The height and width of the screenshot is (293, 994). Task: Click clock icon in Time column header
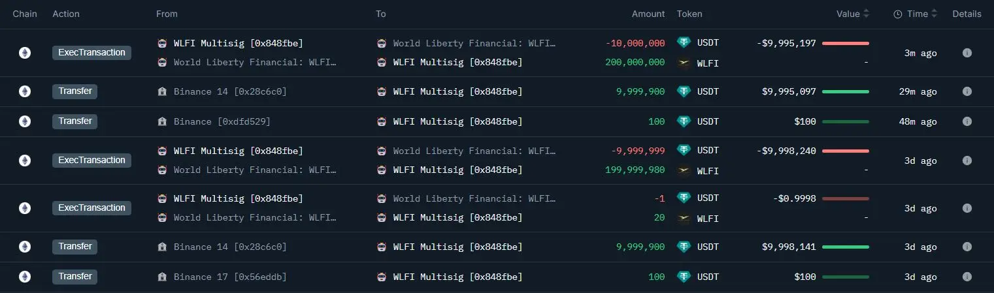pos(897,14)
